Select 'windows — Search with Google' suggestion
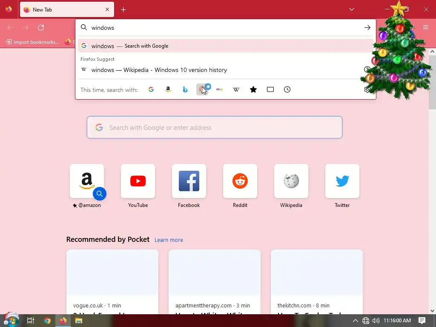Screen dimensions: 436x327 (226, 46)
